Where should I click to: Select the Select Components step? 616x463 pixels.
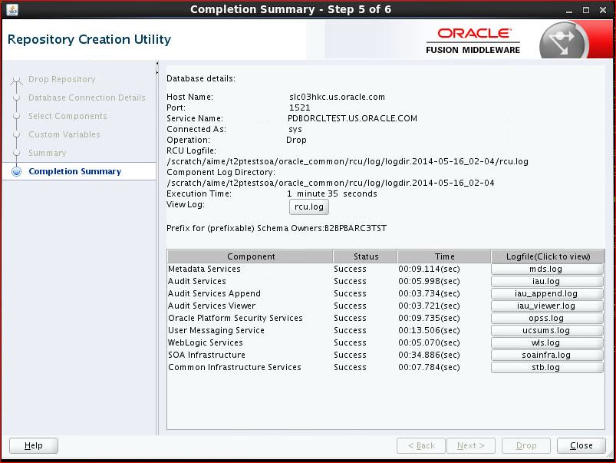(68, 116)
